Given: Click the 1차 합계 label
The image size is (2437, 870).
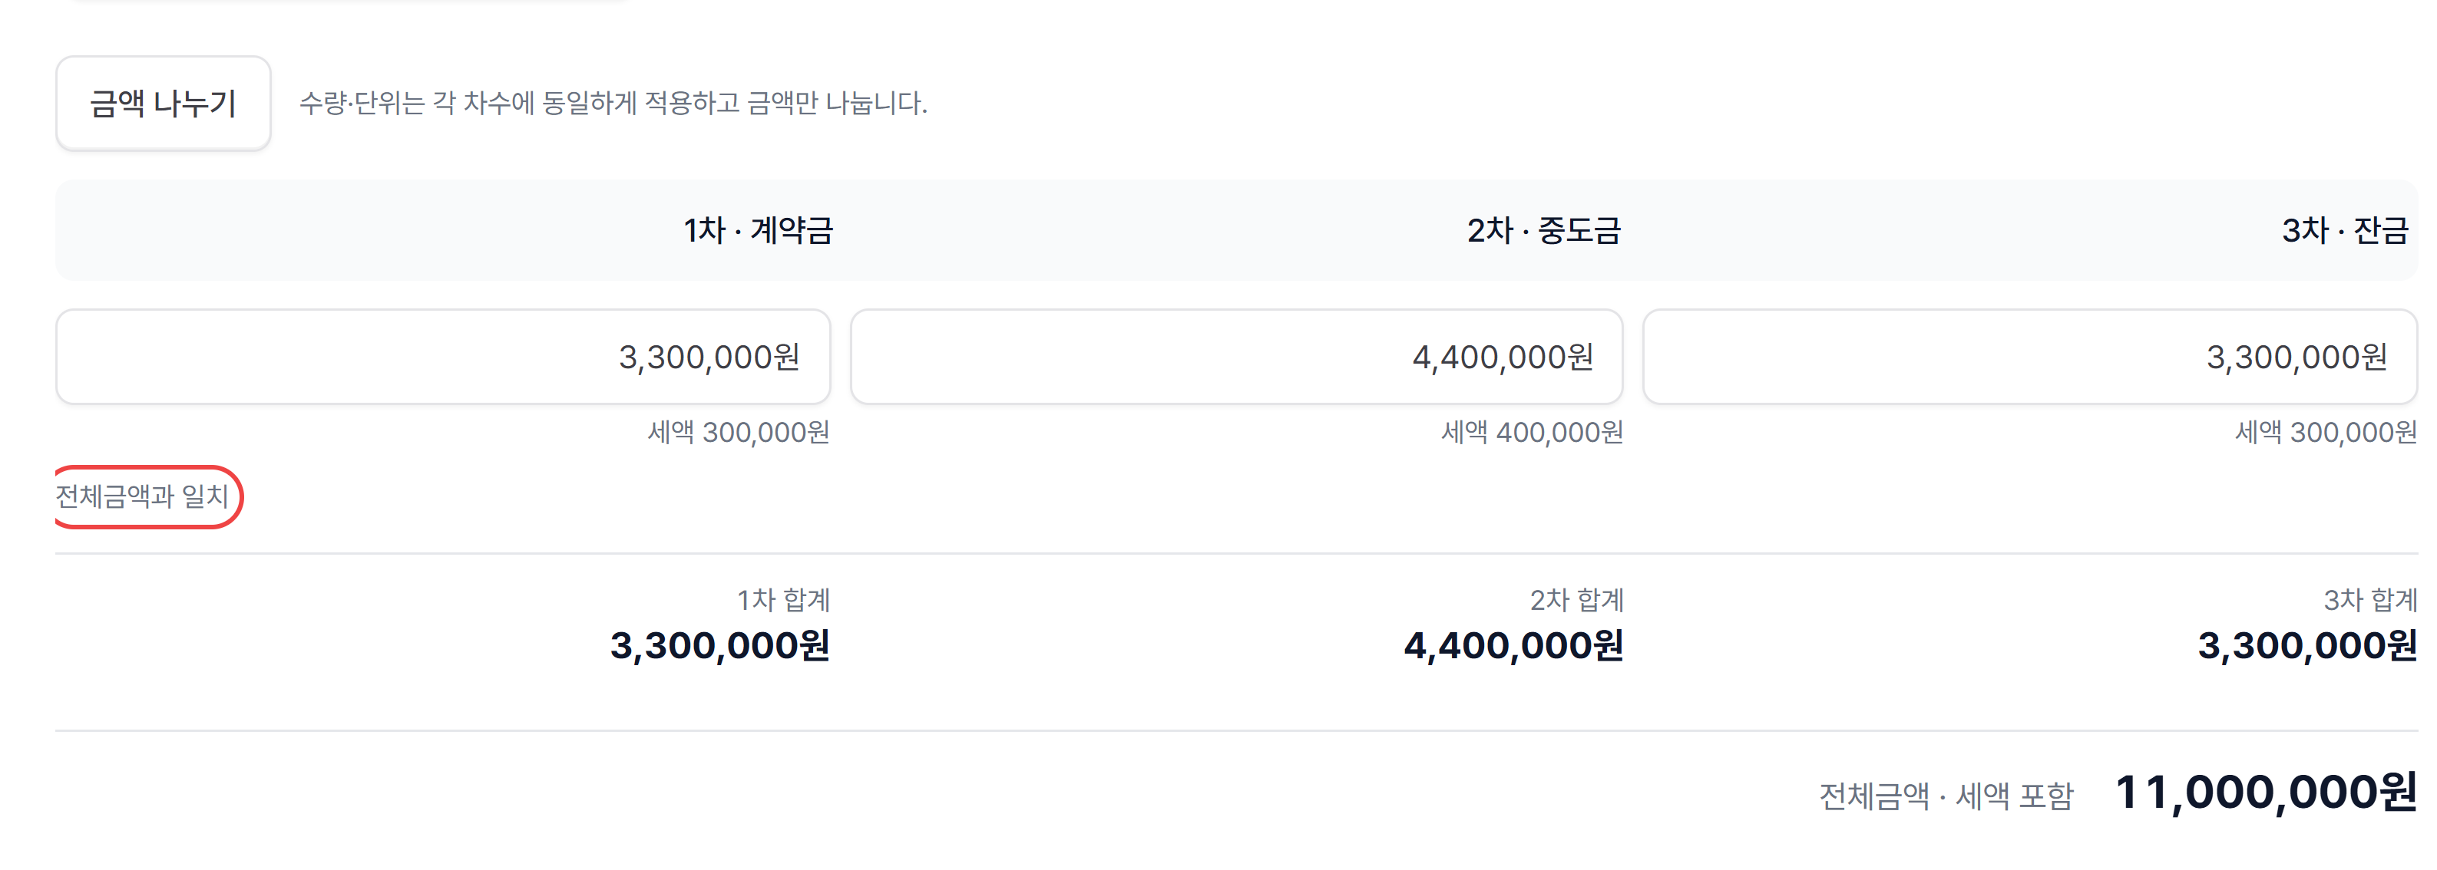Looking at the screenshot, I should 783,599.
